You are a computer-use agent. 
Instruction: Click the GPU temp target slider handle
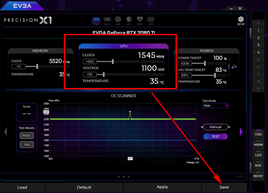coord(215,75)
